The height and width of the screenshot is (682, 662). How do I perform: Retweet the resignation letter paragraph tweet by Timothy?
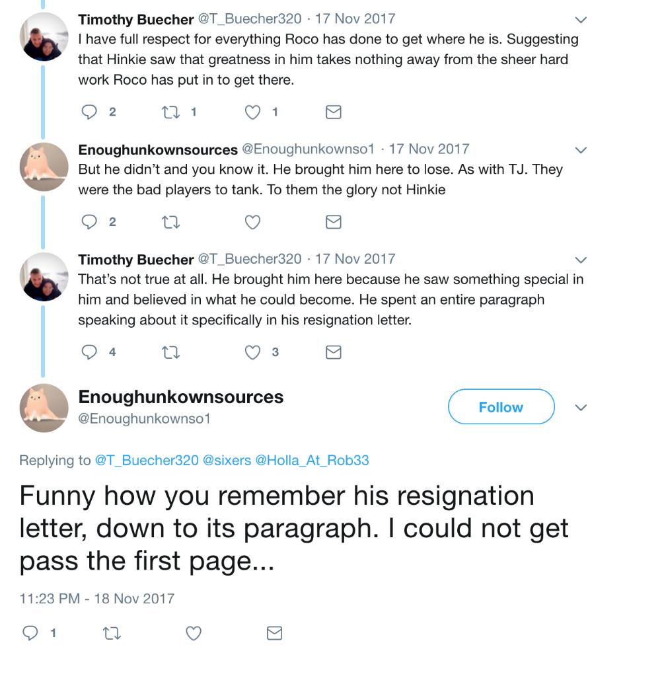[x=170, y=352]
